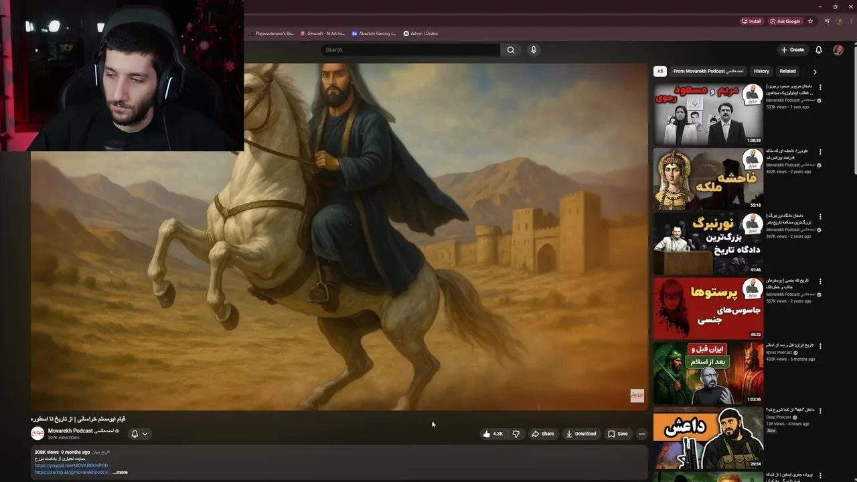Open browser profile icon in toolbar
This screenshot has width=857, height=482.
coord(839,21)
